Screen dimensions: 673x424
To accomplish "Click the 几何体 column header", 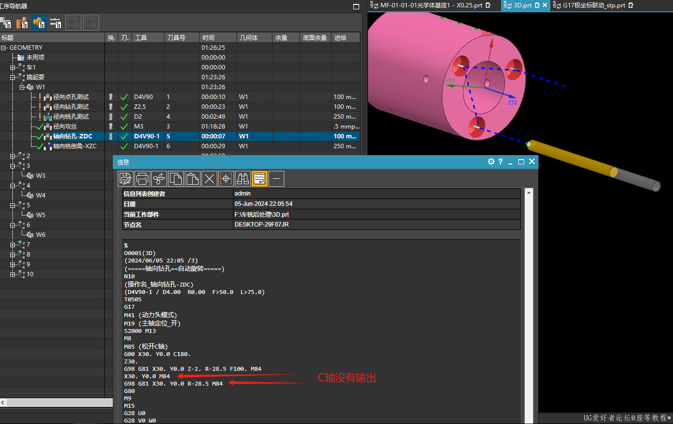I will point(254,38).
